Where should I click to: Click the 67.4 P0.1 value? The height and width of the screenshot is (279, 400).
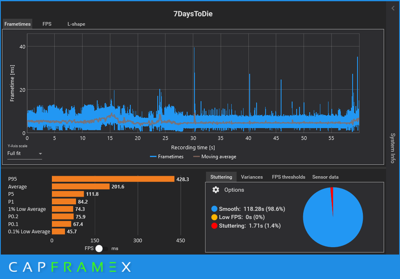point(78,224)
